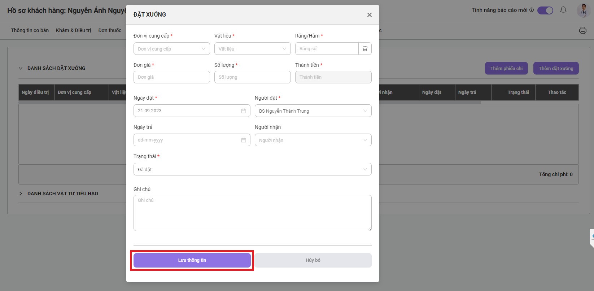
Task: Click the info icon beside Tính năng báo cáo mới
Action: (532, 10)
